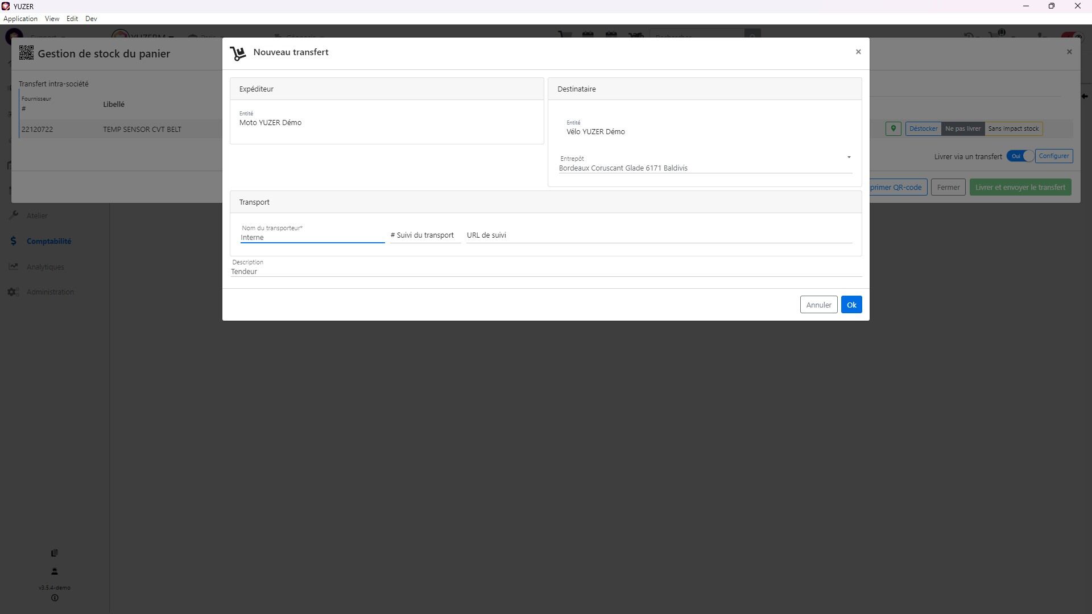Open the Entrepôt dropdown arrow

(849, 157)
